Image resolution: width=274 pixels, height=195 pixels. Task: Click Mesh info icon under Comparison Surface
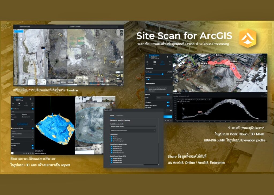32,140
